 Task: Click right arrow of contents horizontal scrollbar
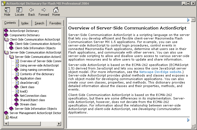point(59,124)
